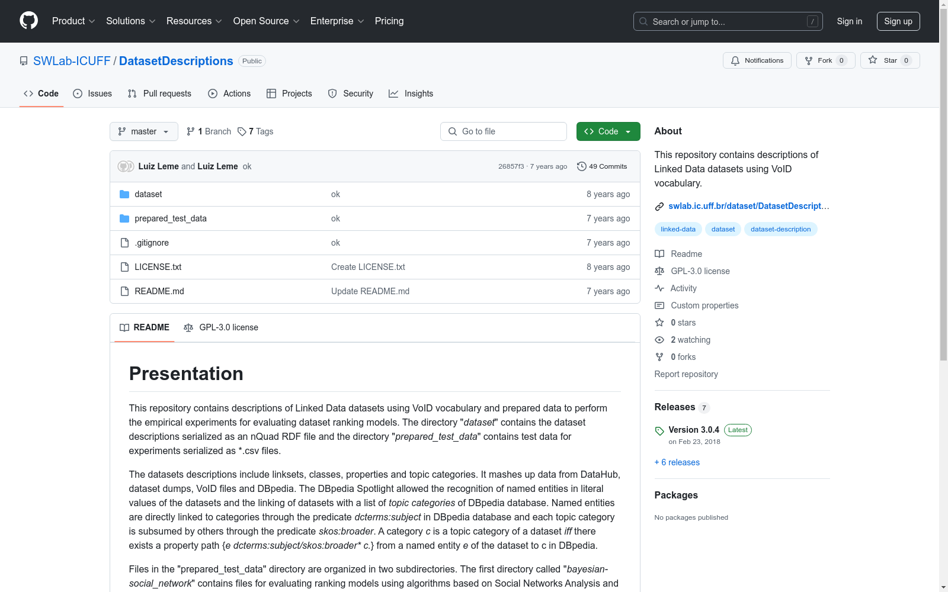This screenshot has height=592, width=948.
Task: Expand the Solutions menu
Action: pyautogui.click(x=131, y=21)
